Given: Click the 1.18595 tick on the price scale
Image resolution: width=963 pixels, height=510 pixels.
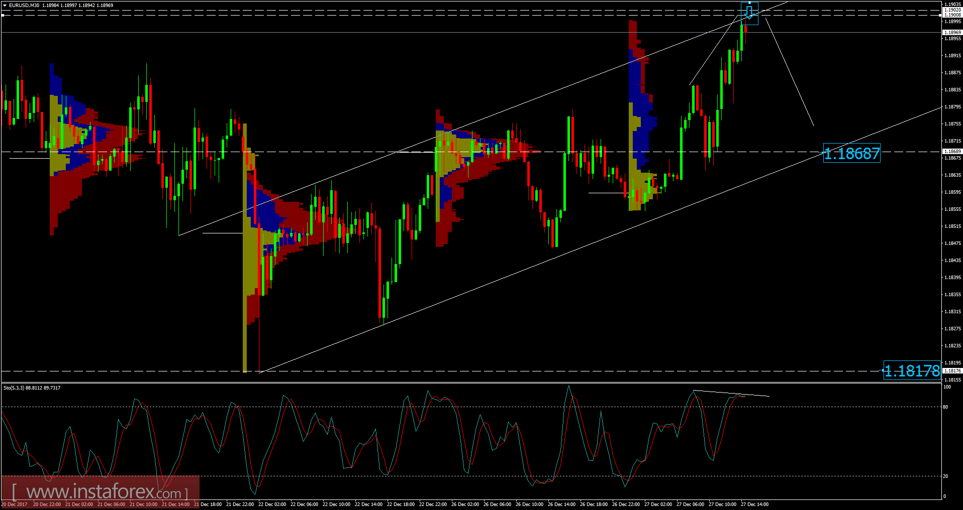Looking at the screenshot, I should tap(953, 192).
